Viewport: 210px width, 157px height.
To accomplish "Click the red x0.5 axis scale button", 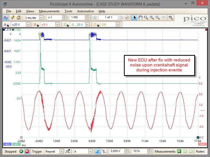I will [202, 144].
